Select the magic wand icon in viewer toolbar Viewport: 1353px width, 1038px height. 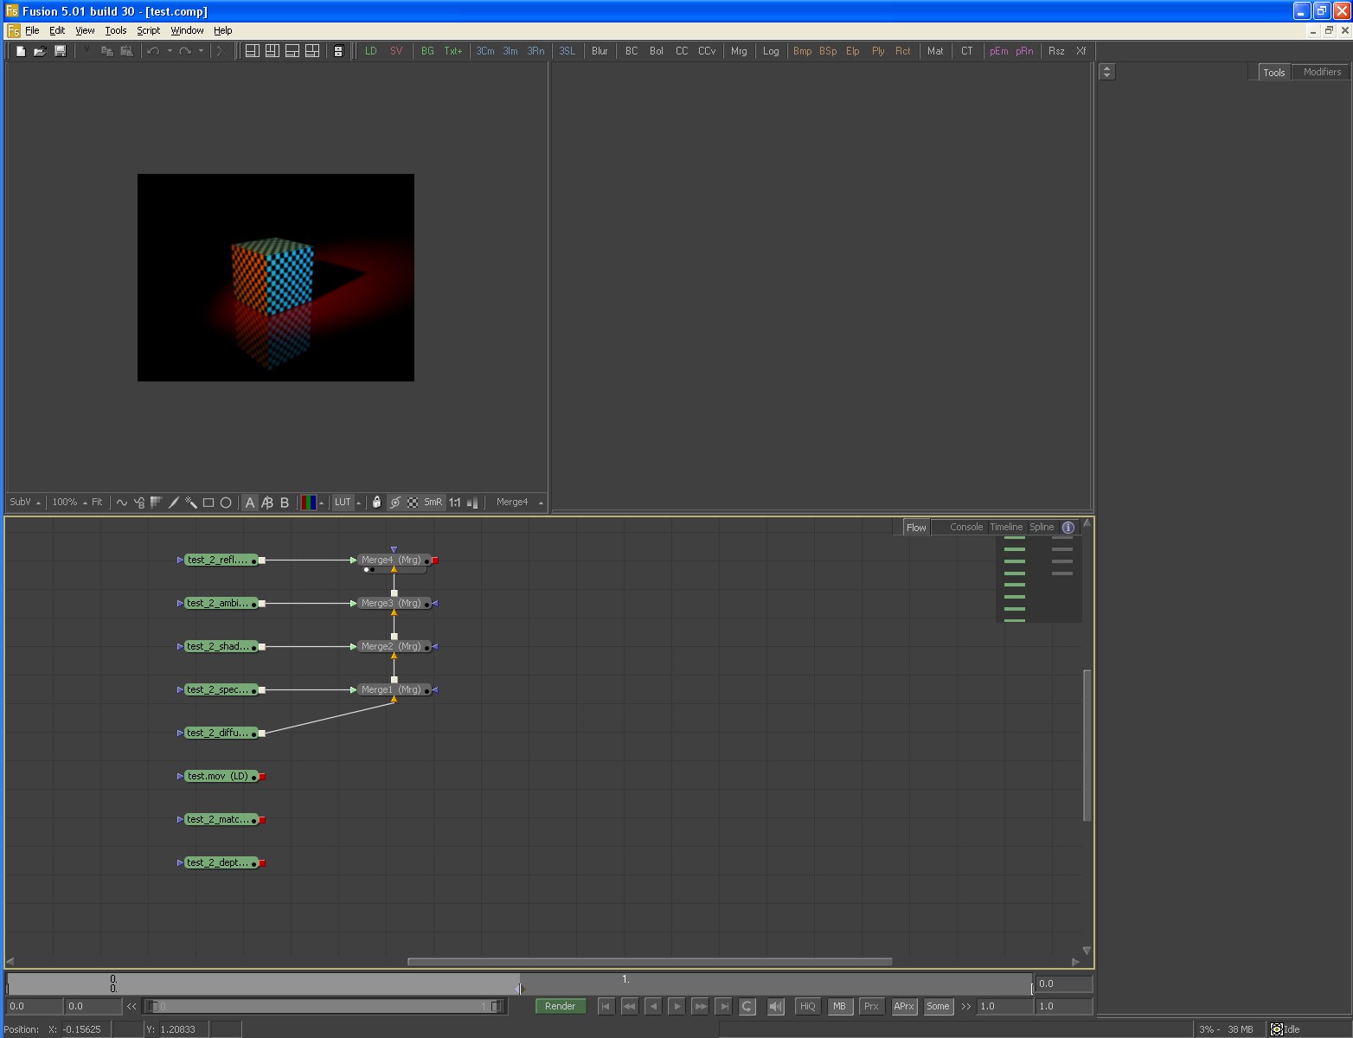191,503
